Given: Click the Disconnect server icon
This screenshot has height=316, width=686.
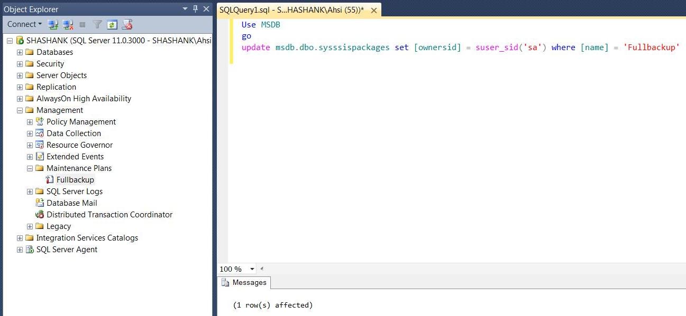Looking at the screenshot, I should (x=68, y=24).
